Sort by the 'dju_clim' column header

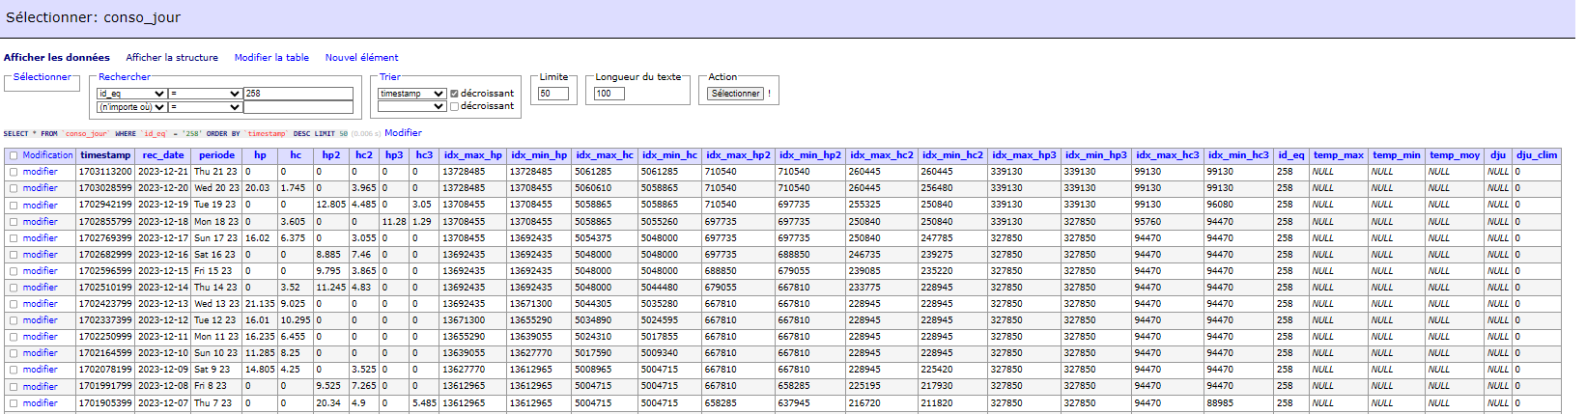(1537, 155)
